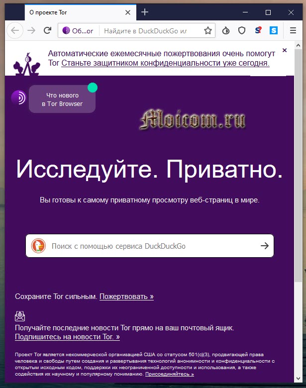Click the scrollbar down arrow
The height and width of the screenshot is (388, 306).
click(x=298, y=379)
